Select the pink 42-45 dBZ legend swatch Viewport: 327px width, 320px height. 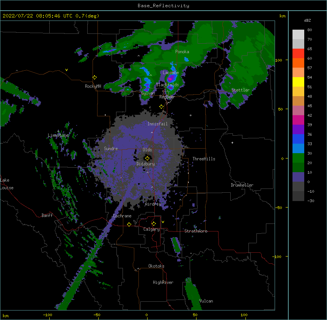[298, 110]
